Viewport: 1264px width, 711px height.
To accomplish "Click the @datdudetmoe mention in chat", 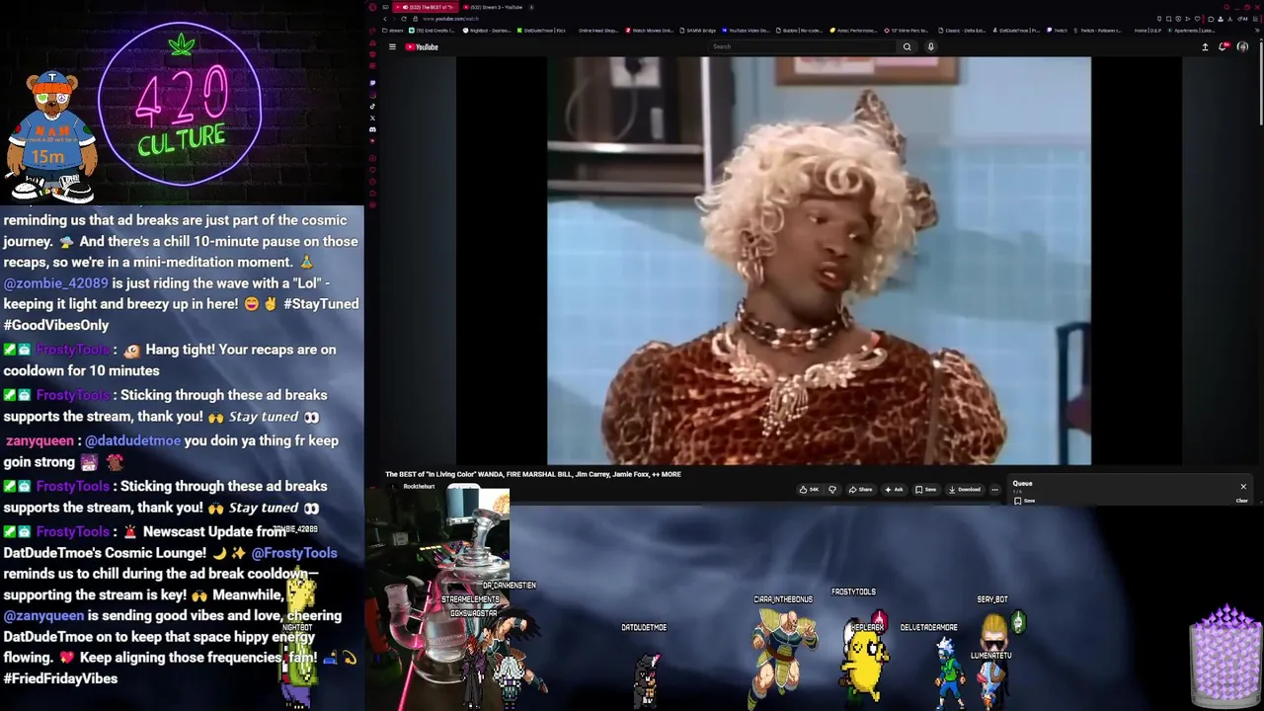I will (x=132, y=441).
